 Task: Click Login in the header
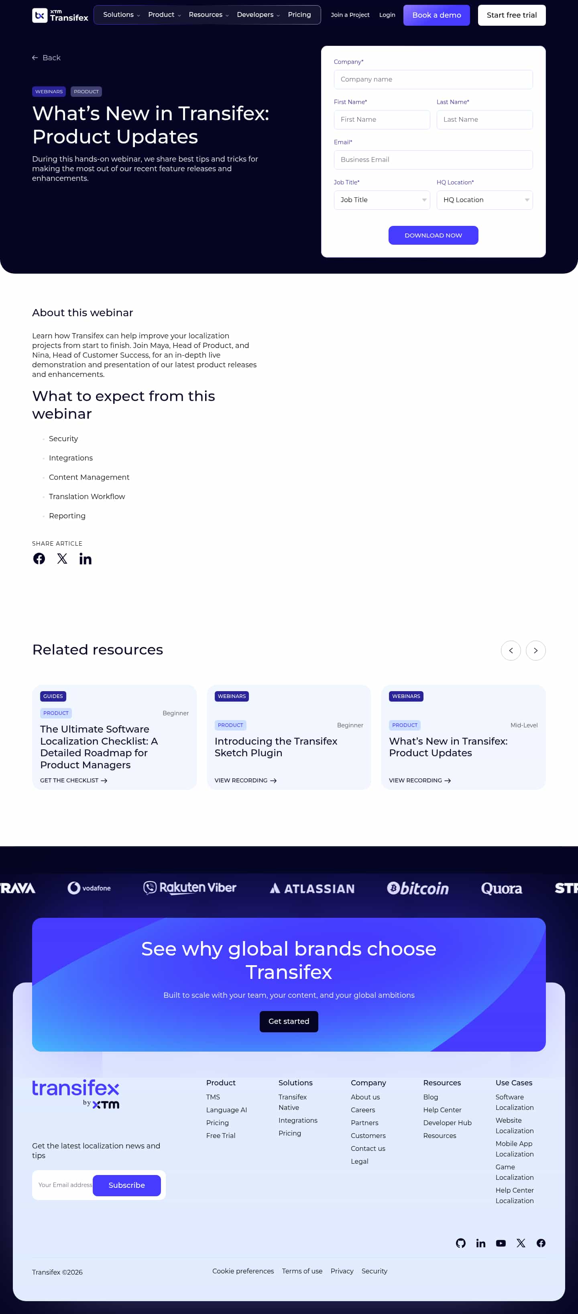pos(387,15)
